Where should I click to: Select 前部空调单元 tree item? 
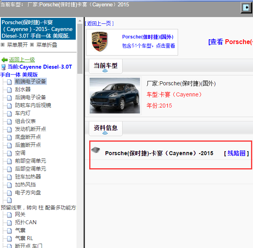(x=30, y=161)
